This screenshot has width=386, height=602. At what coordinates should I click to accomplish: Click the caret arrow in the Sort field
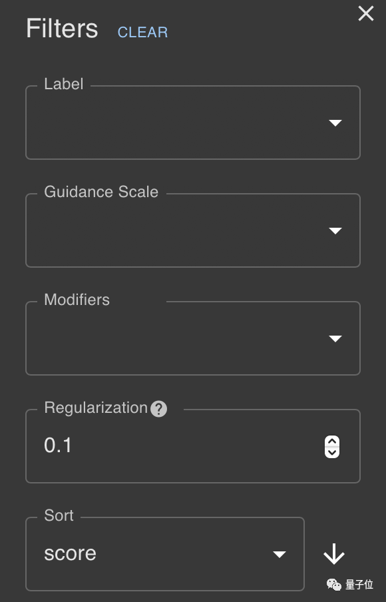pyautogui.click(x=280, y=555)
